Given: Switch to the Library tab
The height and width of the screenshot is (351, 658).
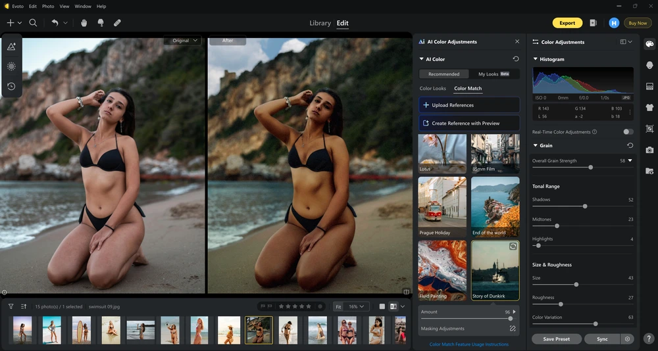Looking at the screenshot, I should 320,23.
